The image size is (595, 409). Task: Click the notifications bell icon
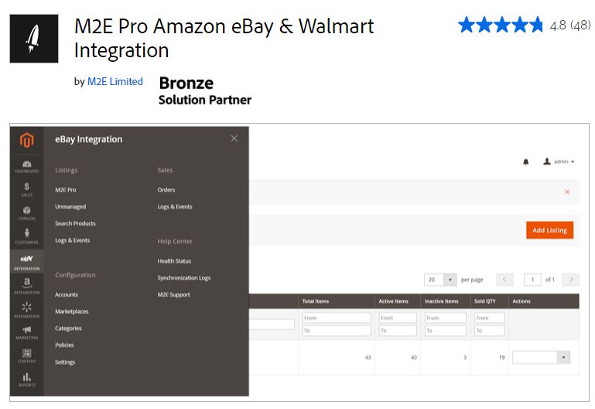pos(526,162)
